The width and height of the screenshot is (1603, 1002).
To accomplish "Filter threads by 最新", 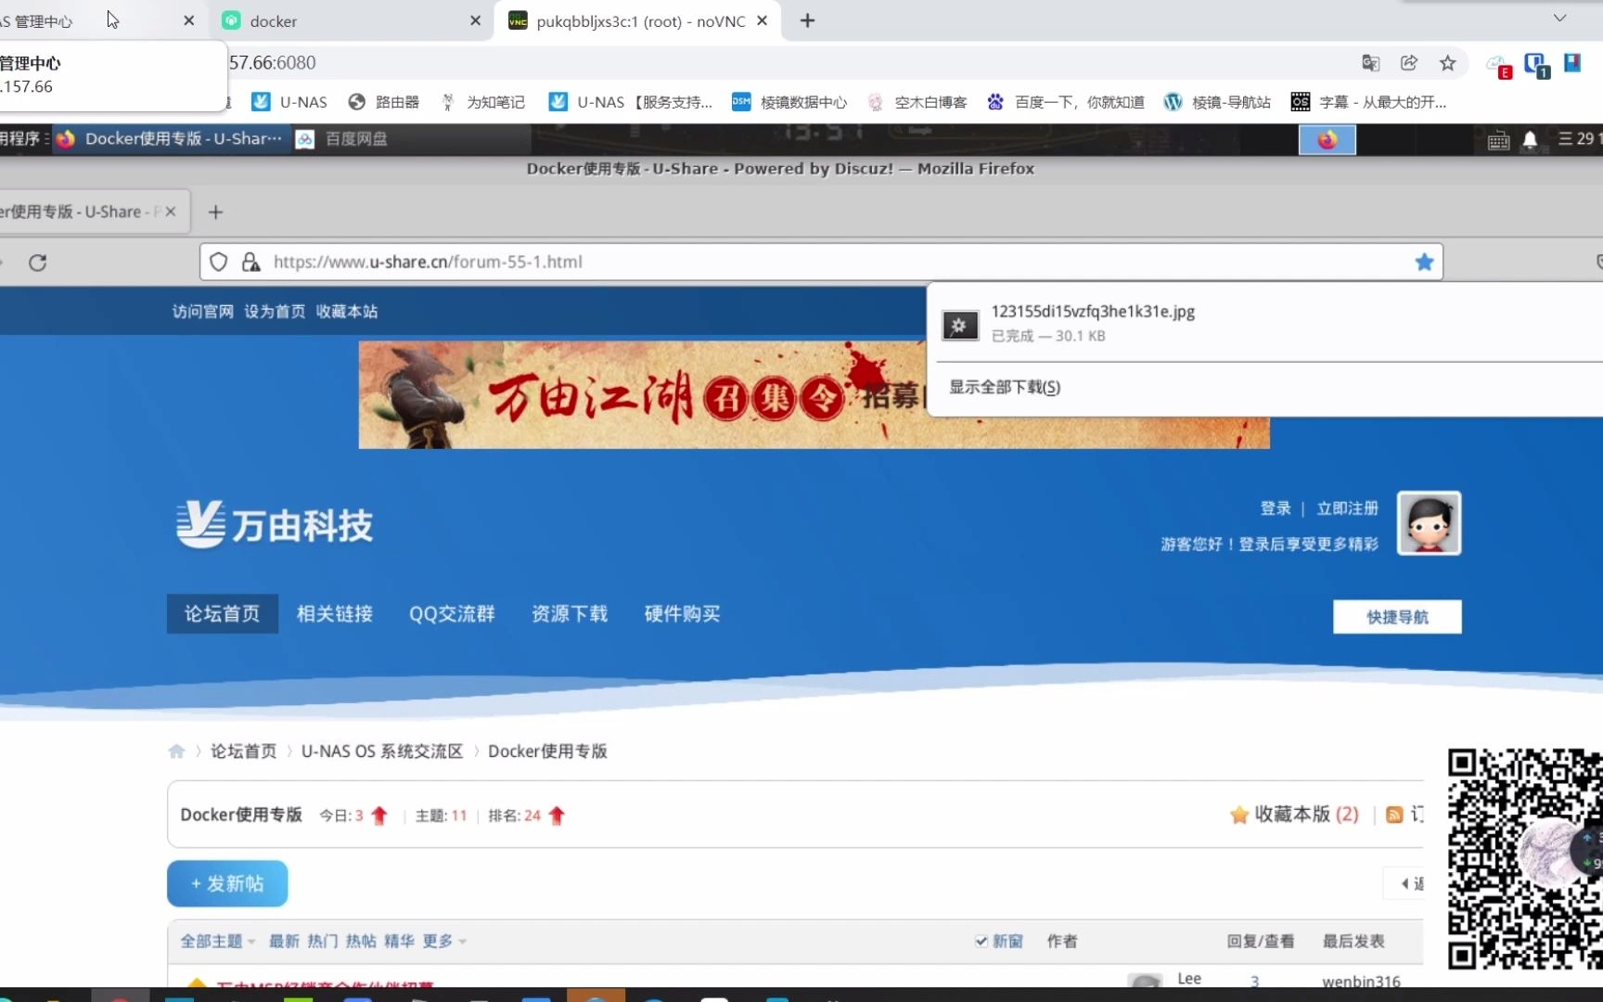I will pos(284,941).
